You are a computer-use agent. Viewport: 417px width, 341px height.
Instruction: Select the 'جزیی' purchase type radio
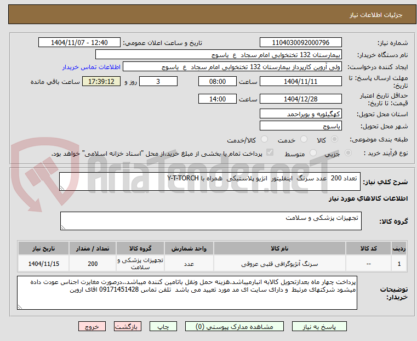(x=348, y=152)
